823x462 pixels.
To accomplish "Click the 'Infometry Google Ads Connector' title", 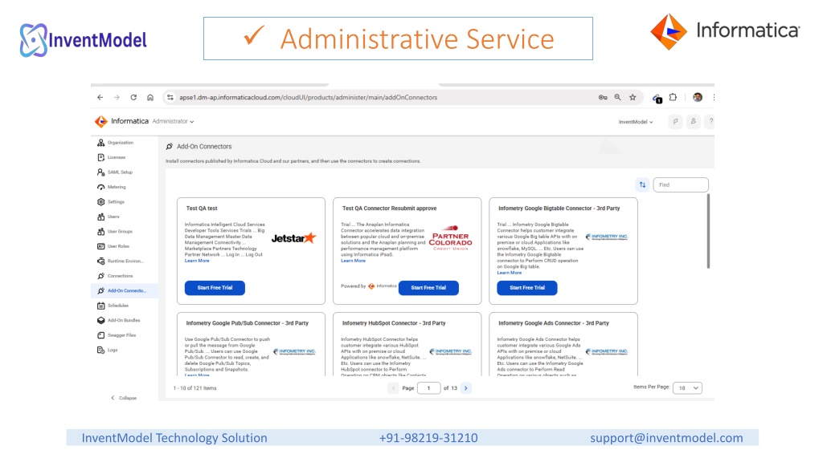I will coord(554,323).
